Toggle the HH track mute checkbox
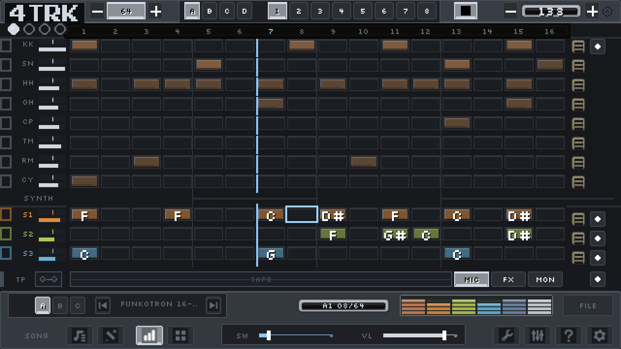The height and width of the screenshot is (349, 621). [x=6, y=84]
